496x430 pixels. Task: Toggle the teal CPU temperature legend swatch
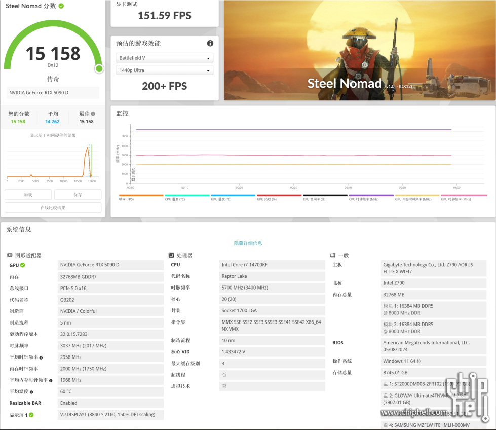[x=187, y=195]
